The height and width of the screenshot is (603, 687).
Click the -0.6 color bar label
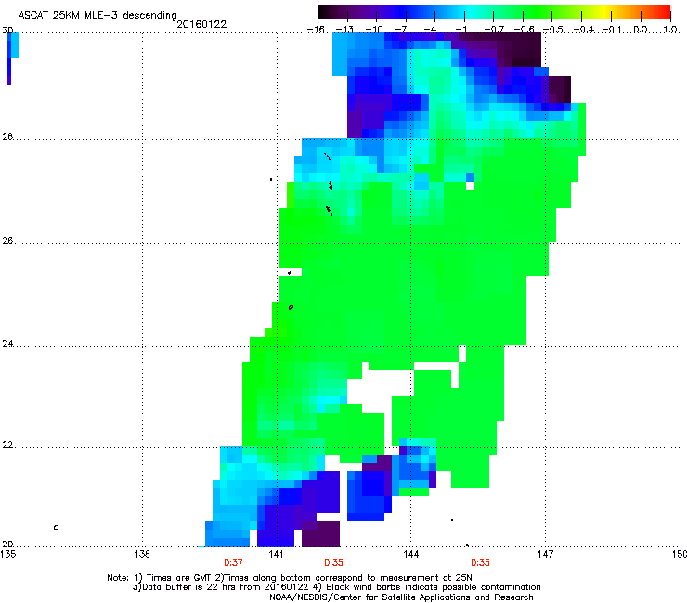point(524,30)
